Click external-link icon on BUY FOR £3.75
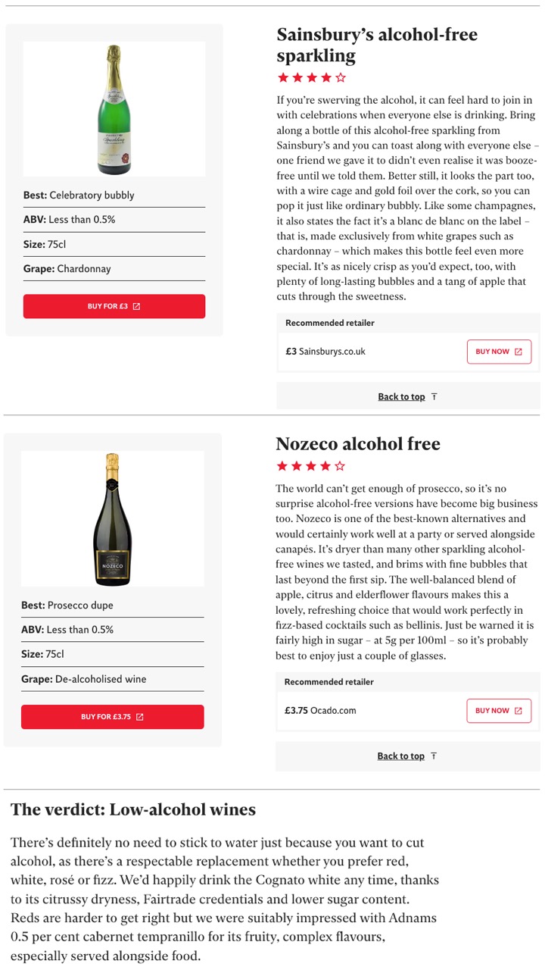 (139, 717)
